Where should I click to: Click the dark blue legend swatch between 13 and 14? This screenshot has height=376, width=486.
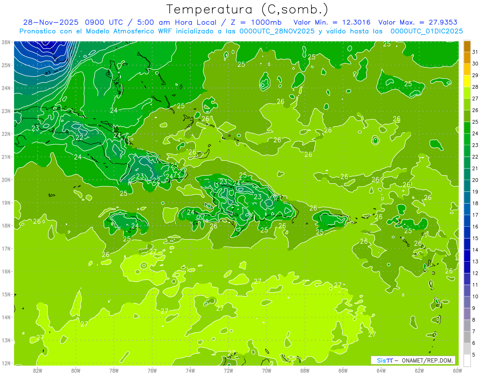tap(467, 256)
